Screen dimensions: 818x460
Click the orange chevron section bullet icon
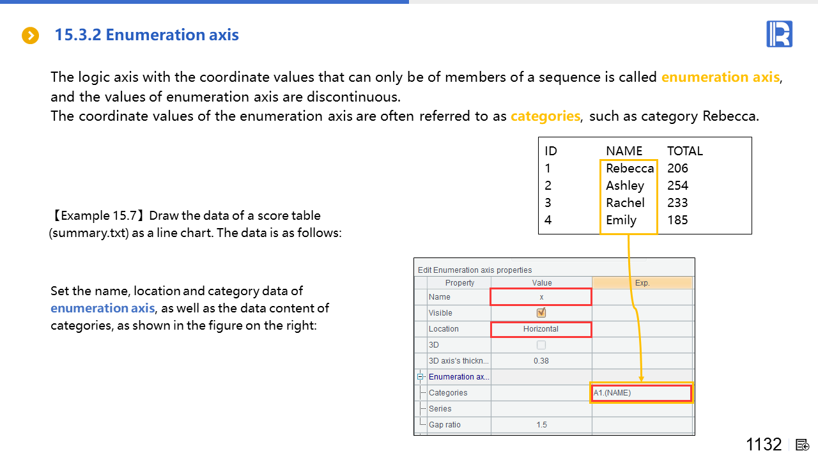point(31,36)
